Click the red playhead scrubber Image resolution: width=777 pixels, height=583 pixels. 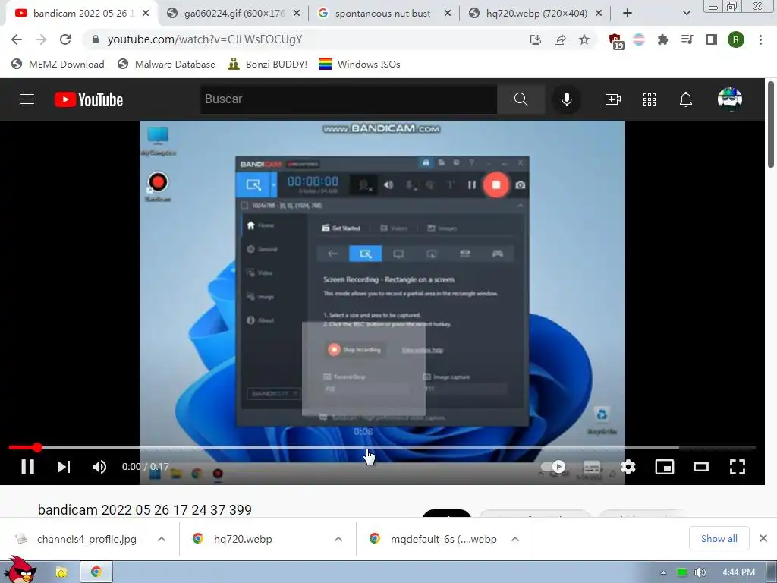pyautogui.click(x=38, y=448)
